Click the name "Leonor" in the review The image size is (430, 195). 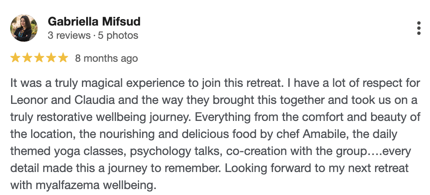[x=27, y=100]
